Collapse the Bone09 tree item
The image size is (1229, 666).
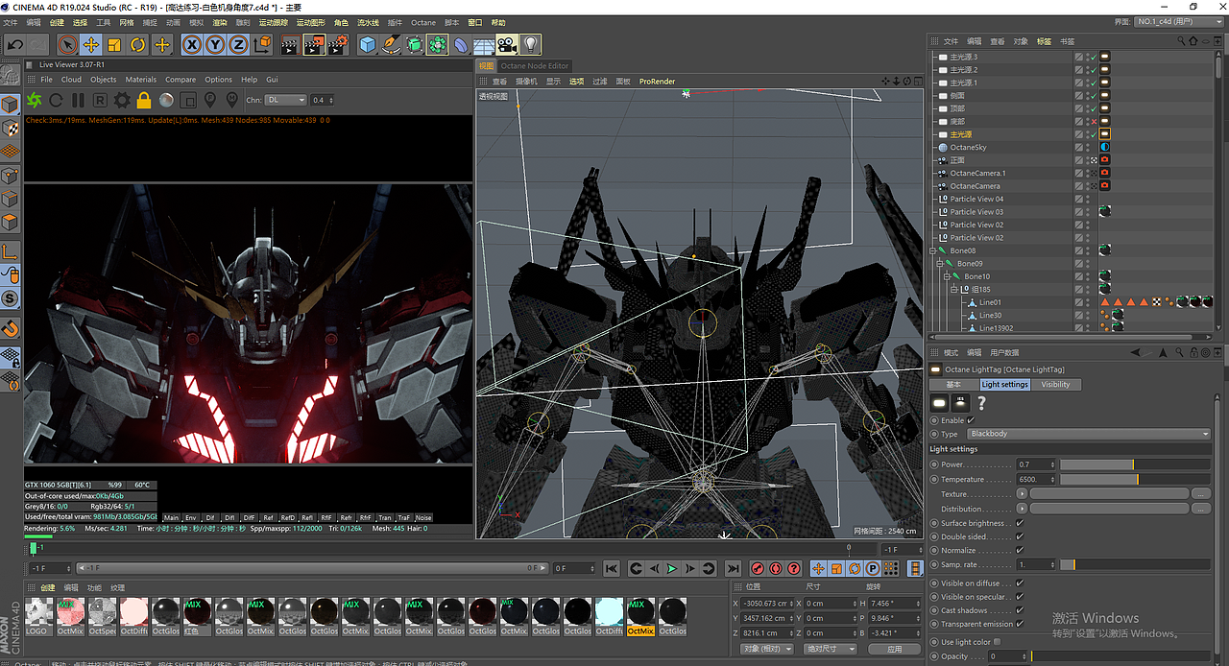[x=939, y=263]
